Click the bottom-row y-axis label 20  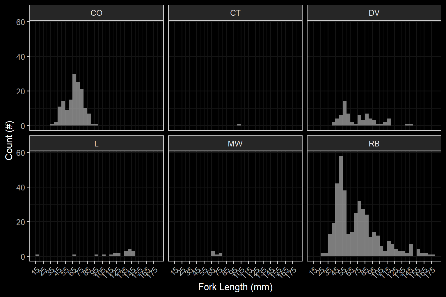[x=21, y=222]
